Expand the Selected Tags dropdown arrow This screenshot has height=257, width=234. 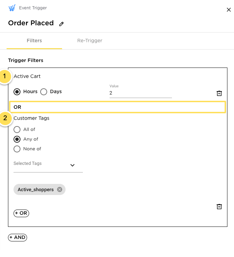[x=72, y=165]
